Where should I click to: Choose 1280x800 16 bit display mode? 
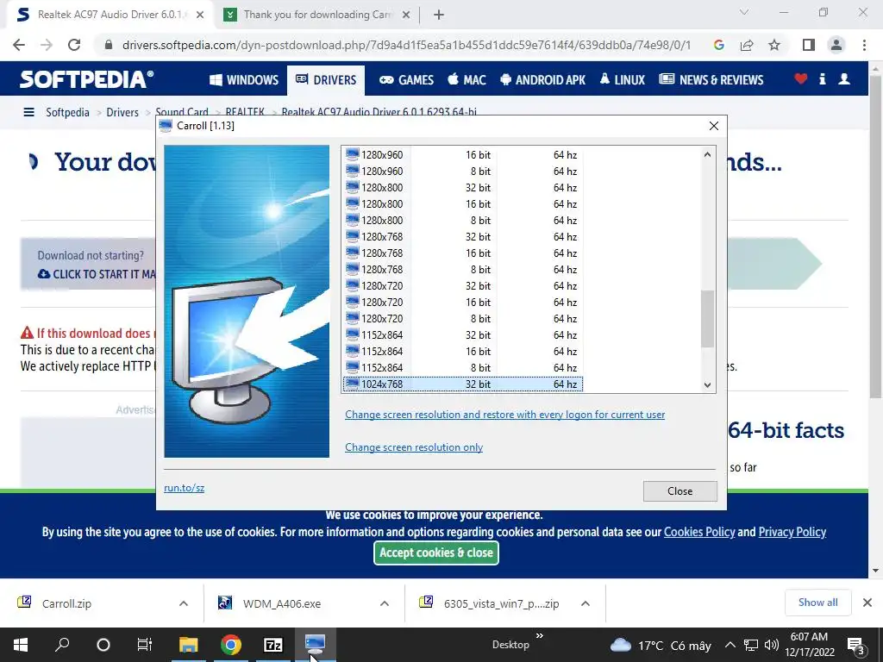tap(463, 203)
